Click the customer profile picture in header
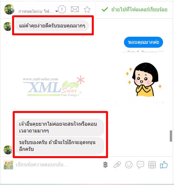This screenshot has height=185, width=174. (9, 9)
